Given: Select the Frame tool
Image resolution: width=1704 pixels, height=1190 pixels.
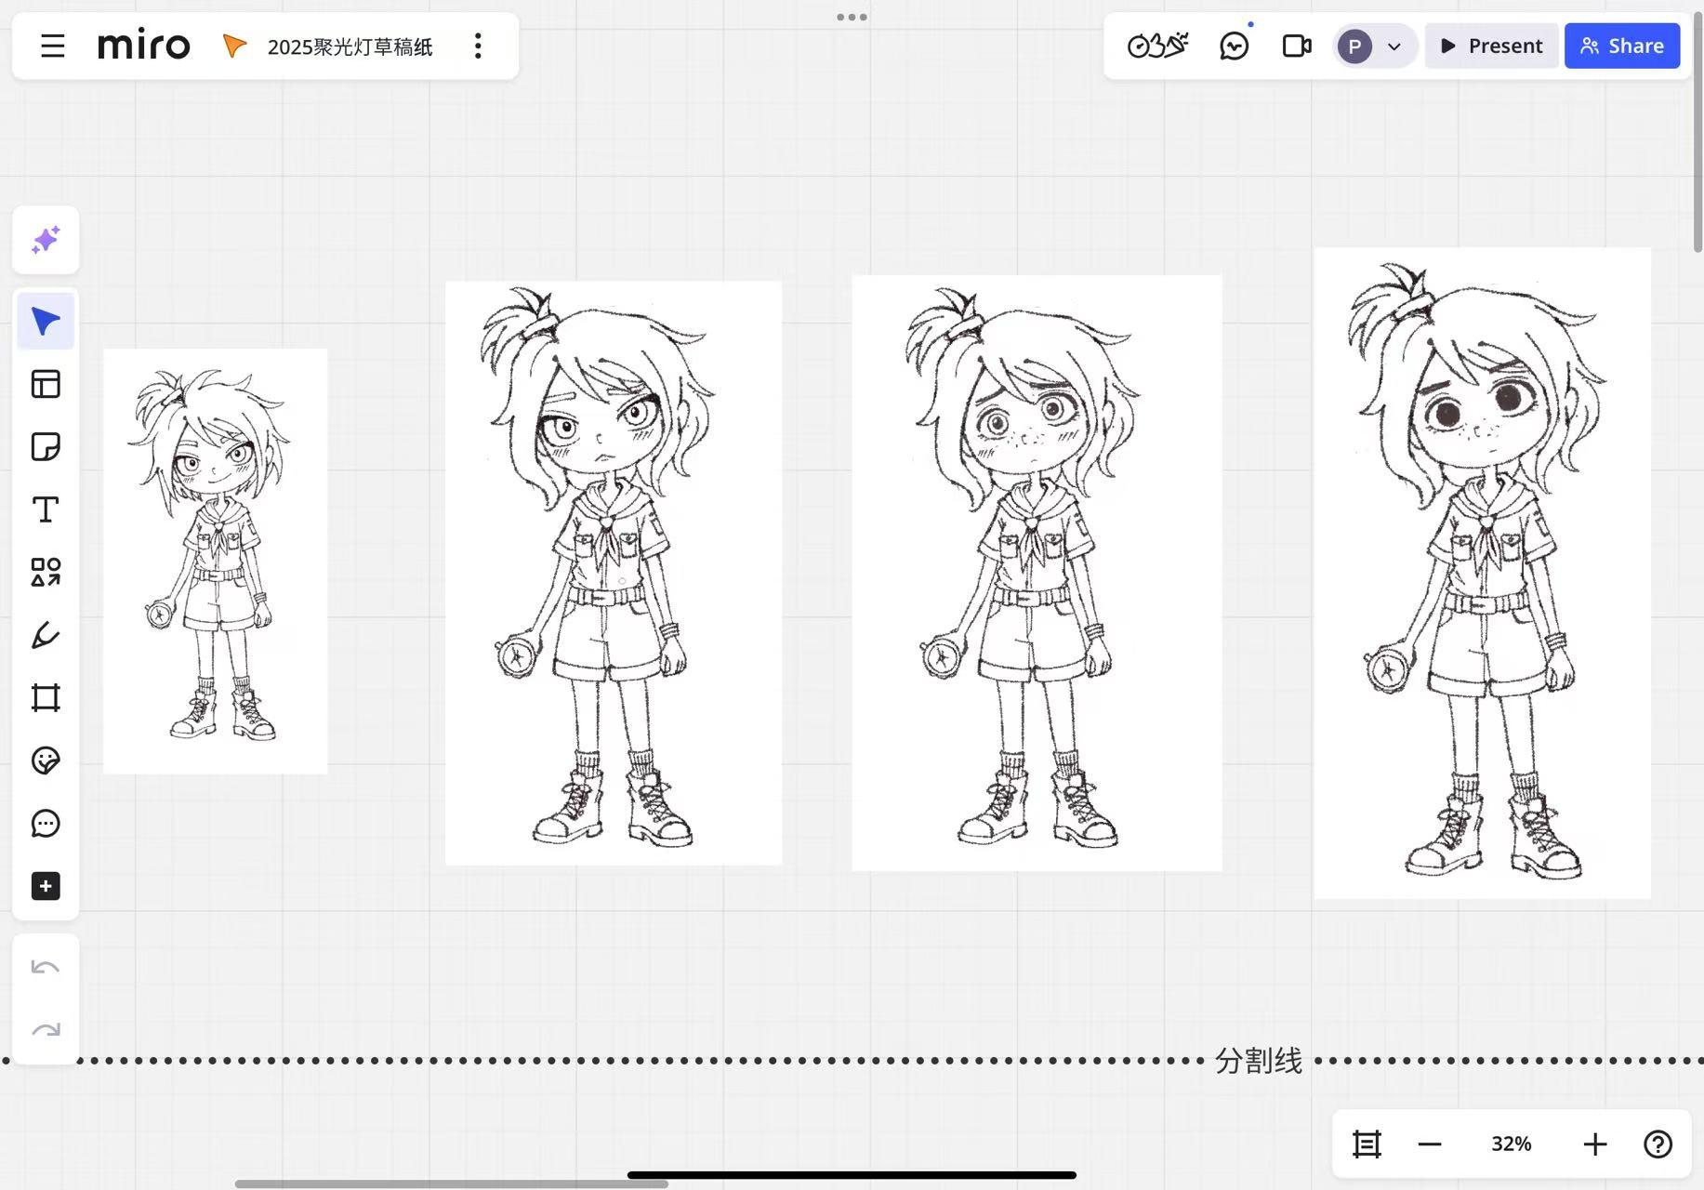Looking at the screenshot, I should [x=46, y=697].
